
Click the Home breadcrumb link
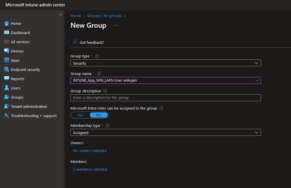click(76, 16)
